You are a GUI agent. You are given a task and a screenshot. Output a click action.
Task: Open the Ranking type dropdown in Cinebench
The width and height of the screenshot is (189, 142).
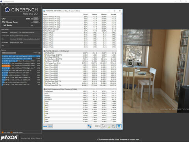click(x=9, y=53)
